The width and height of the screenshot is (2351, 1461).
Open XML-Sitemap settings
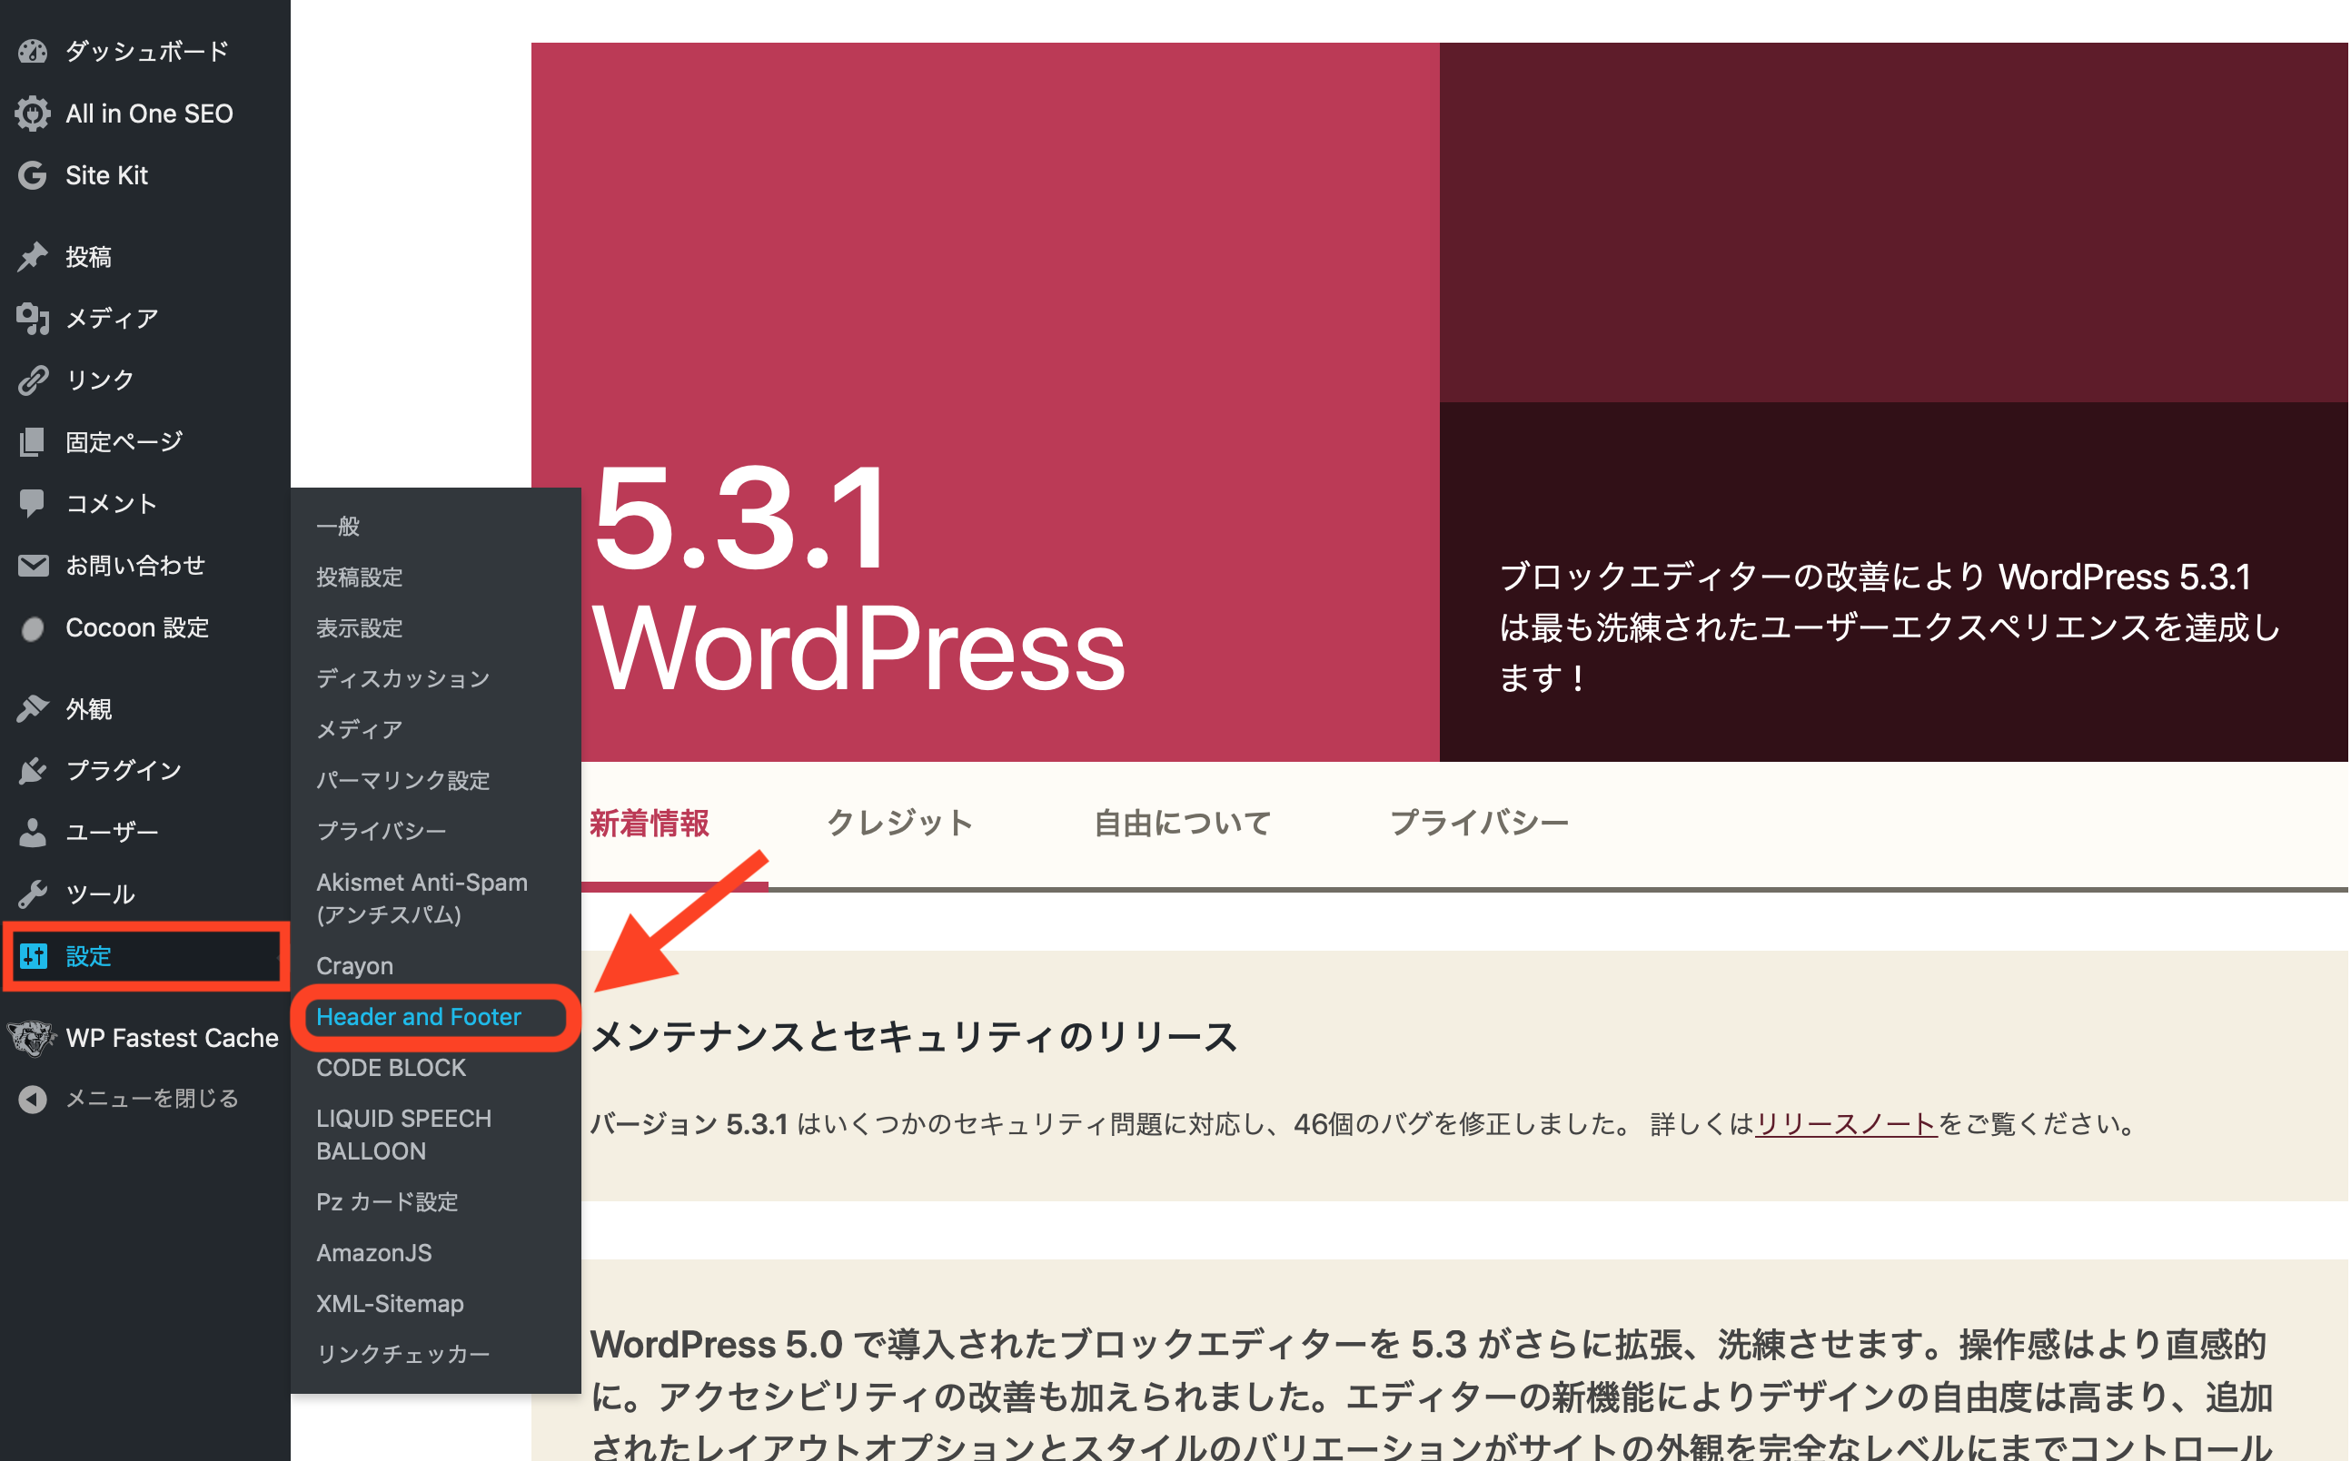point(391,1304)
